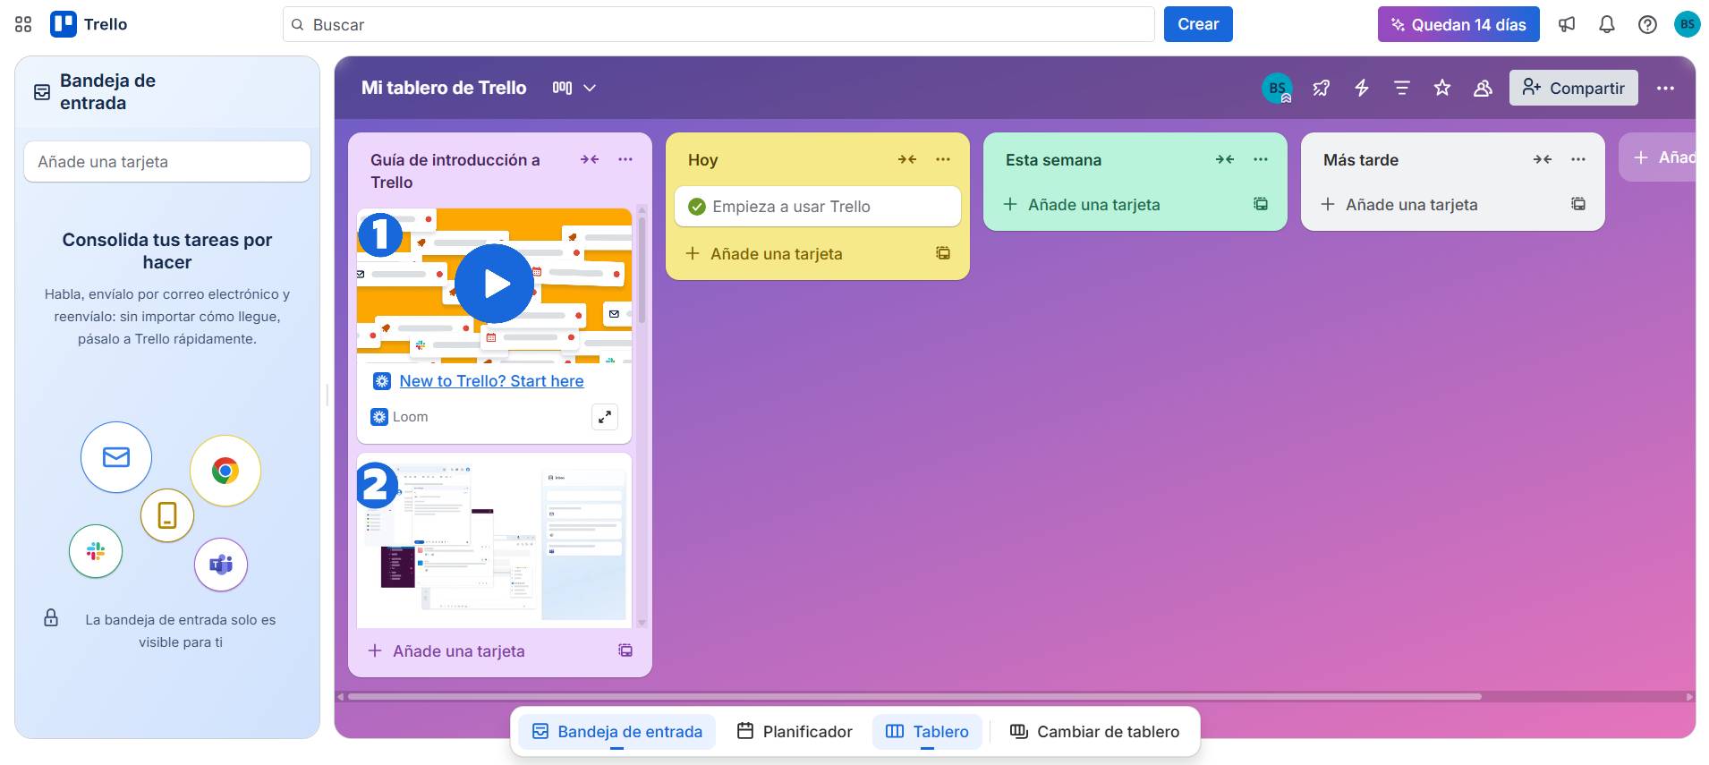Click the Esta semana list title
Image resolution: width=1709 pixels, height=765 pixels.
point(1053,160)
